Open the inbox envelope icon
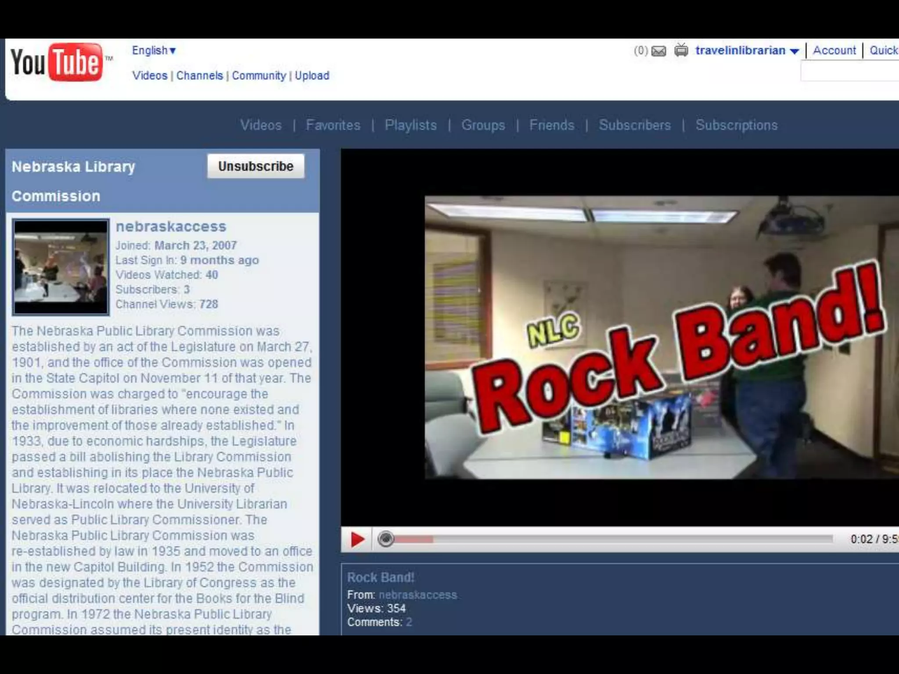 pyautogui.click(x=658, y=51)
